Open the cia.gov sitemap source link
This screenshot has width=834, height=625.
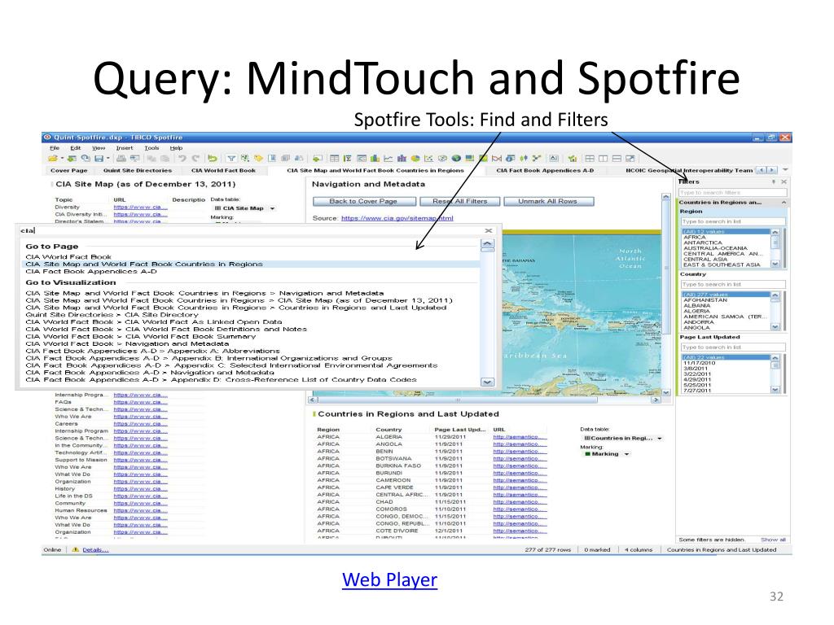click(397, 218)
